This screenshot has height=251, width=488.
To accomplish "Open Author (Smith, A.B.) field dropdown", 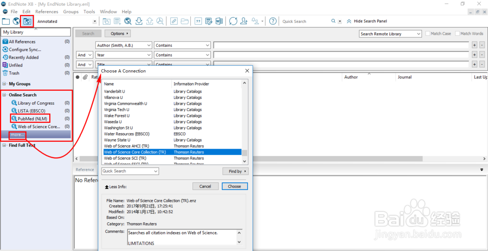I will (123, 45).
